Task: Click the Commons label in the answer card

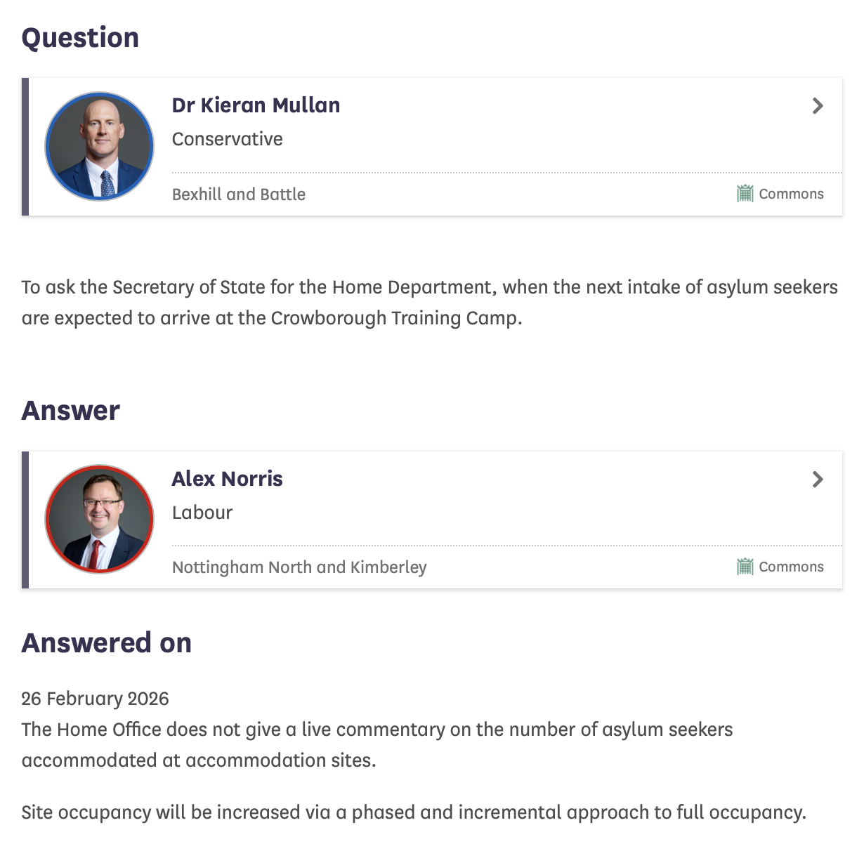Action: (x=791, y=567)
